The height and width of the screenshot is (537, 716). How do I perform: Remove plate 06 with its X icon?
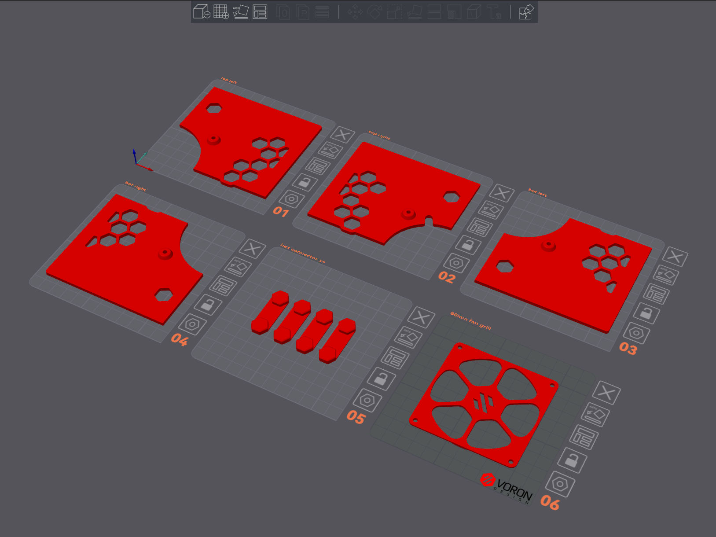[x=606, y=392]
